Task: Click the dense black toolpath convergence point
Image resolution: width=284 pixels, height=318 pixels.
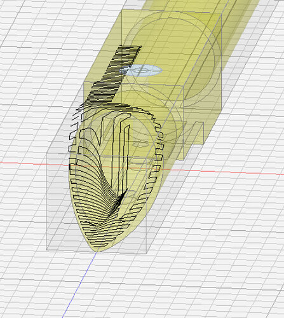Action: click(119, 200)
